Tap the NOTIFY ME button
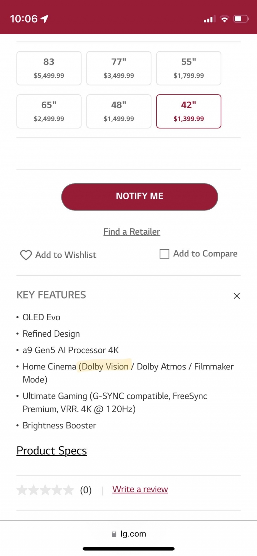This screenshot has height=556, width=257. [140, 197]
